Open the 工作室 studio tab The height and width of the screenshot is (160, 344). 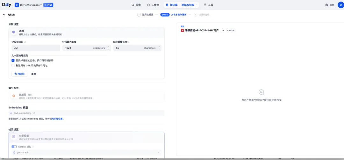tap(153, 5)
